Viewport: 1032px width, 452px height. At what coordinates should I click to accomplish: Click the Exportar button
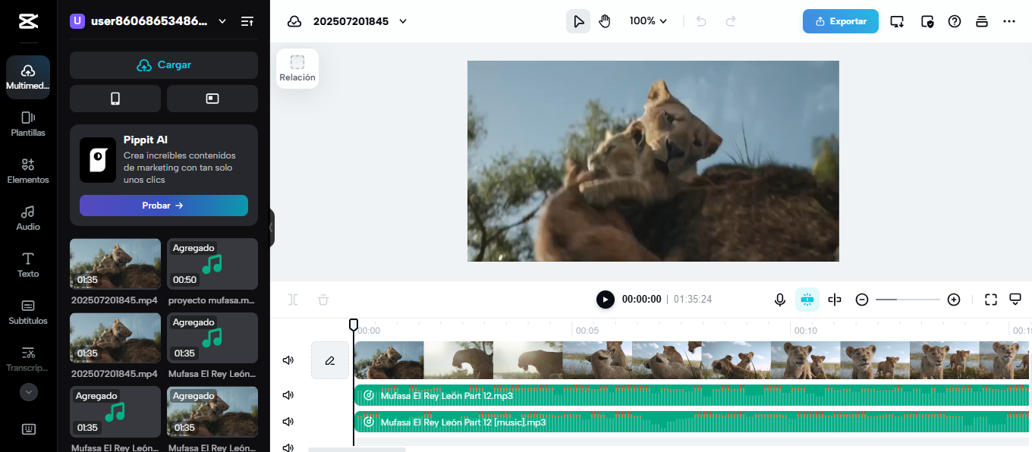coord(840,21)
